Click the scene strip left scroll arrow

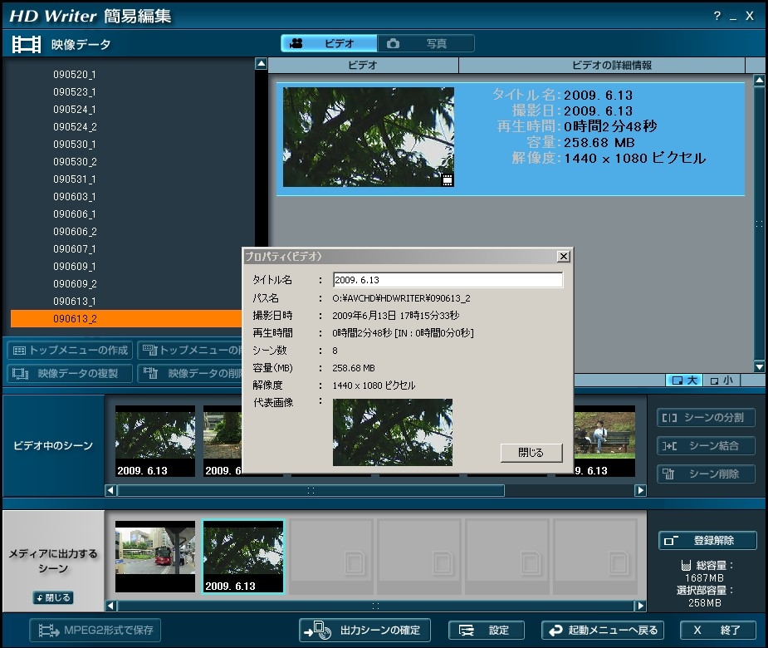click(111, 490)
